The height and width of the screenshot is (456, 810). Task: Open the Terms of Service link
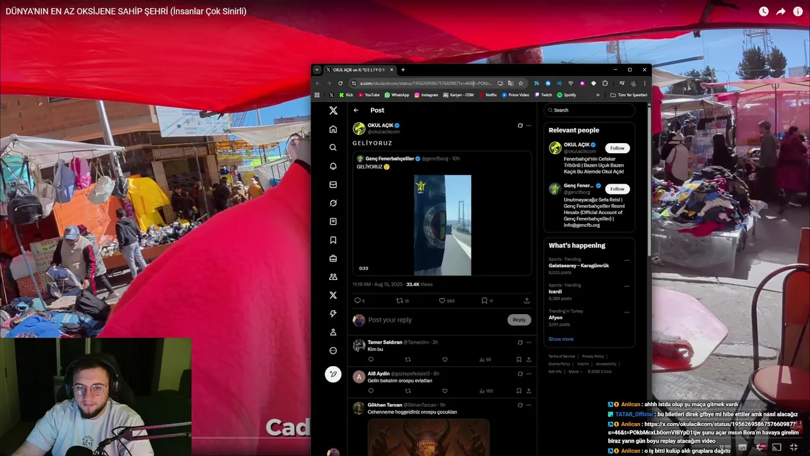[562, 357]
